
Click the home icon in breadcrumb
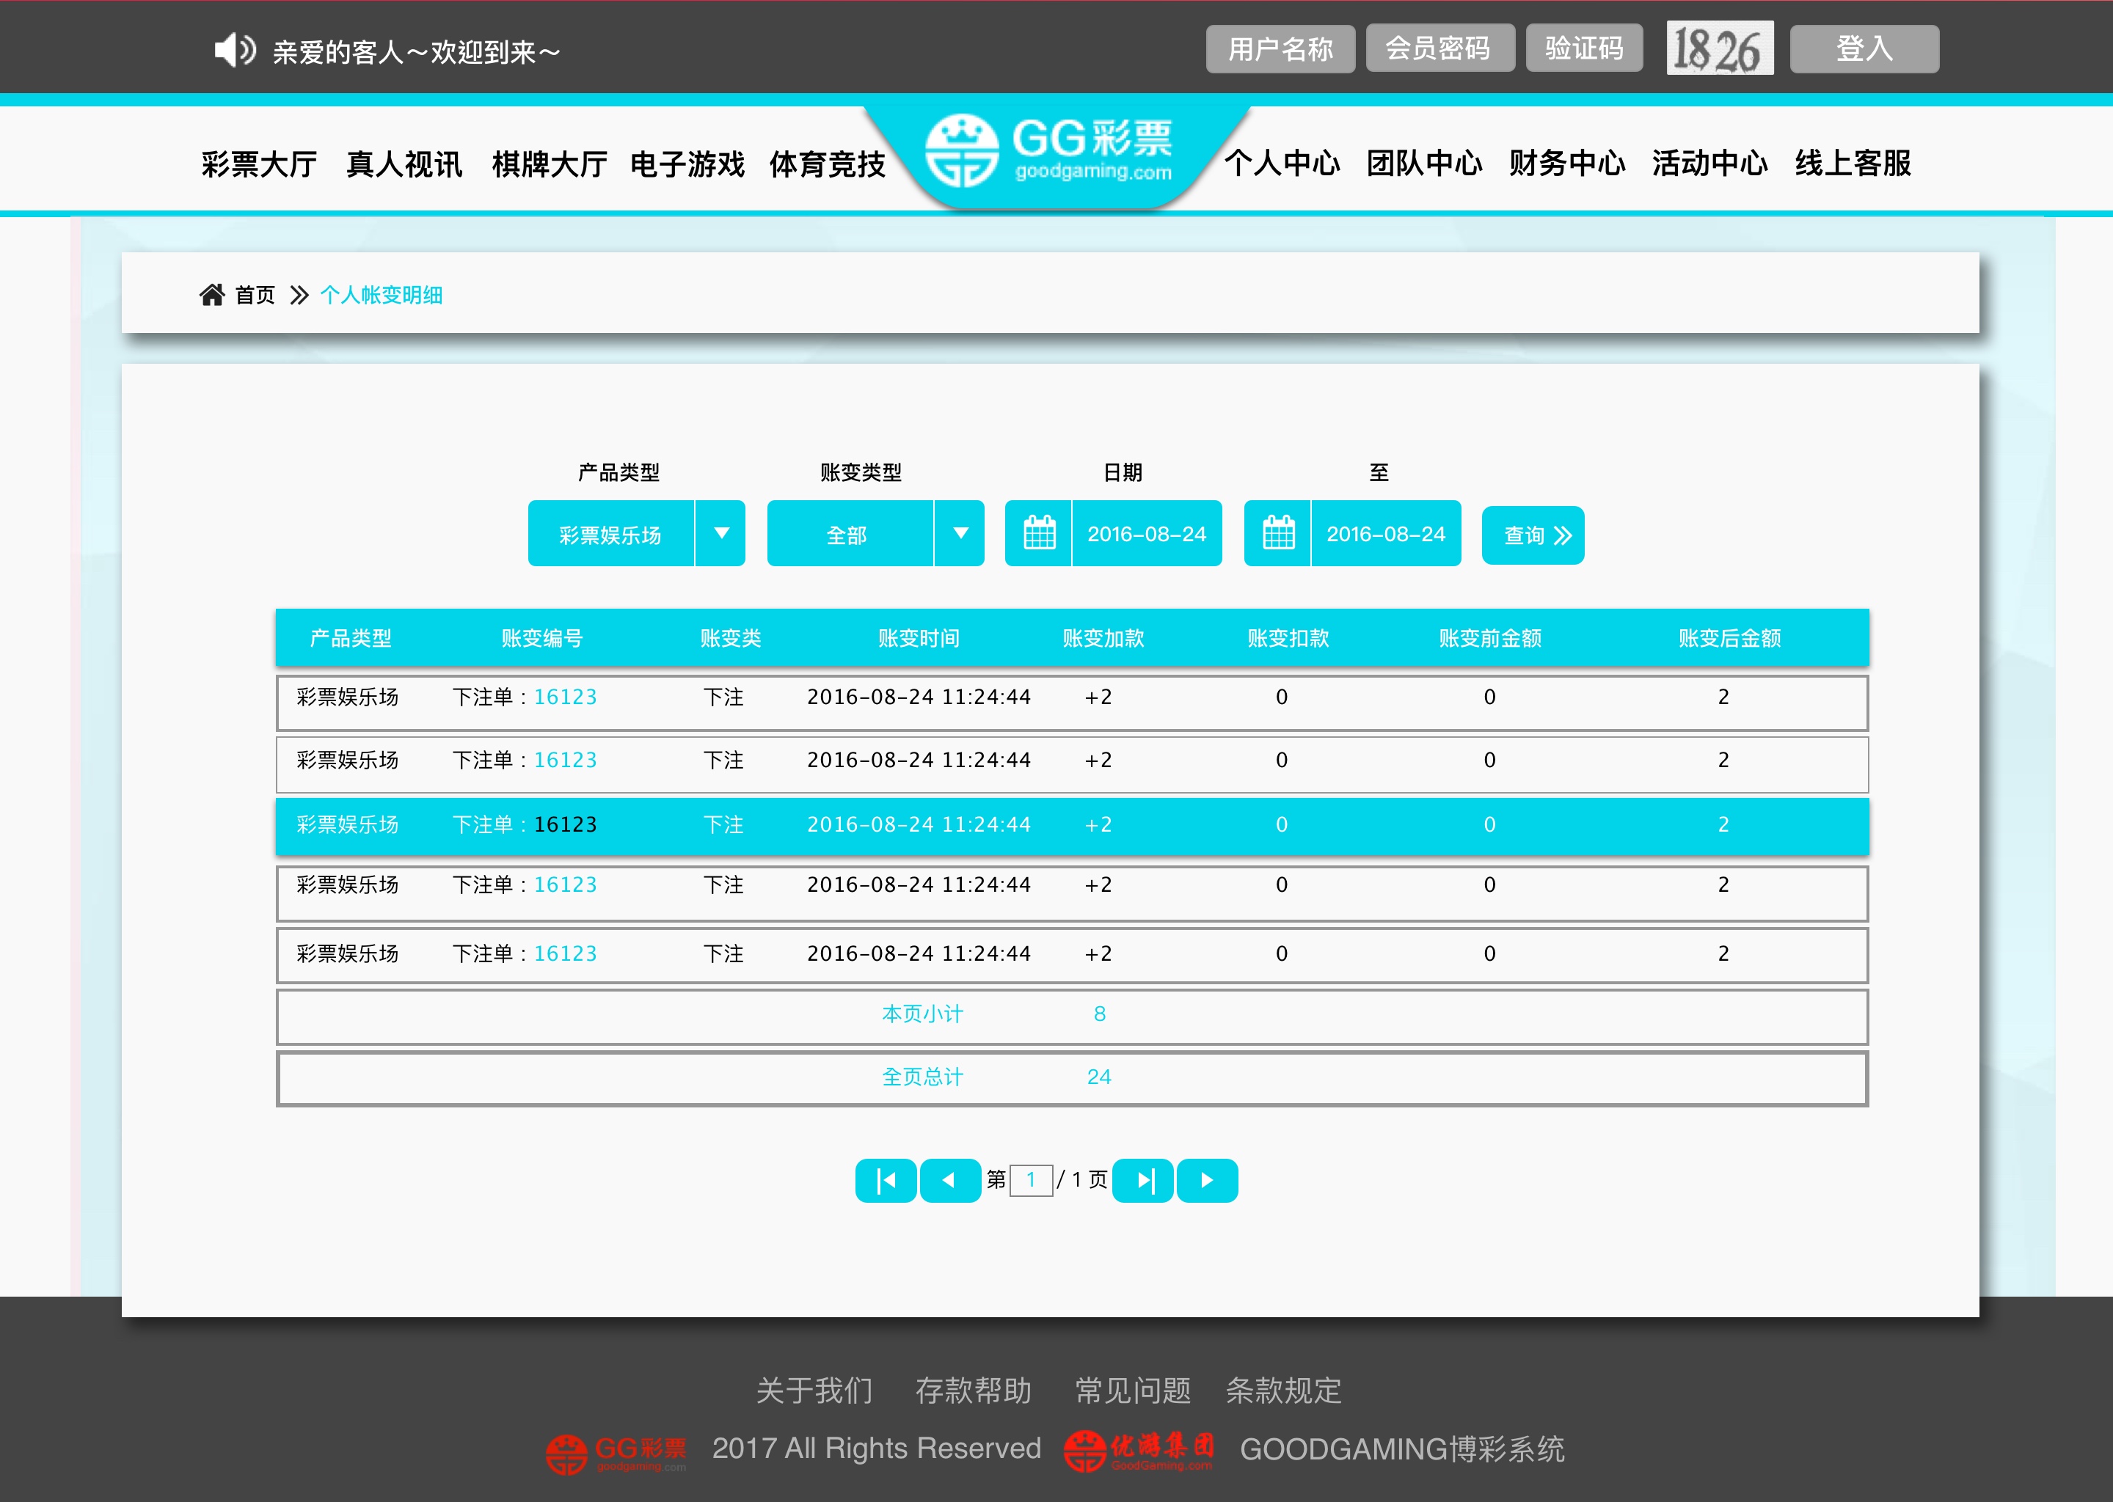point(212,295)
